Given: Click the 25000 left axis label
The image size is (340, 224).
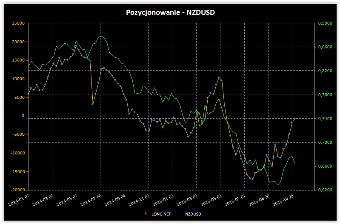Looking at the screenshot, I should point(17,23).
